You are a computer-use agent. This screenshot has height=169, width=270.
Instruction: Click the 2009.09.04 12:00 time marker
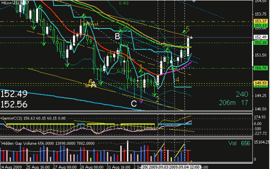coord(184,167)
